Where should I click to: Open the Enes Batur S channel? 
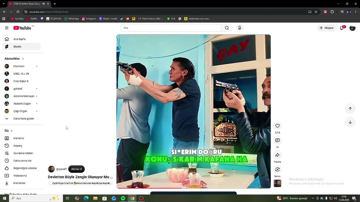pos(21,81)
